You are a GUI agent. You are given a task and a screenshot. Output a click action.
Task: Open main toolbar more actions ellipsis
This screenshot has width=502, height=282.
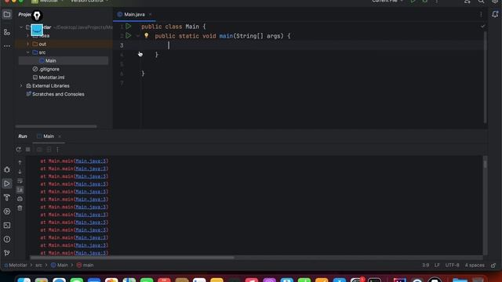pyautogui.click(x=437, y=2)
